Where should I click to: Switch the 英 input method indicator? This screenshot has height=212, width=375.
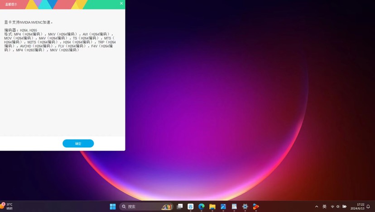[324, 207]
